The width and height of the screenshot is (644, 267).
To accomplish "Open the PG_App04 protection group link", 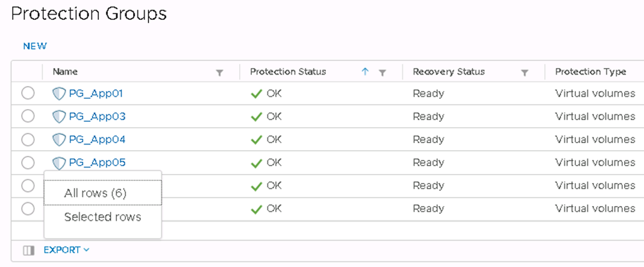I will pyautogui.click(x=97, y=140).
